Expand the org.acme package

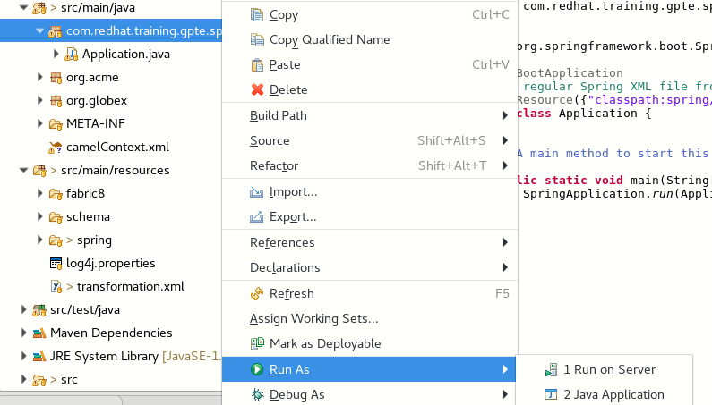click(x=40, y=78)
